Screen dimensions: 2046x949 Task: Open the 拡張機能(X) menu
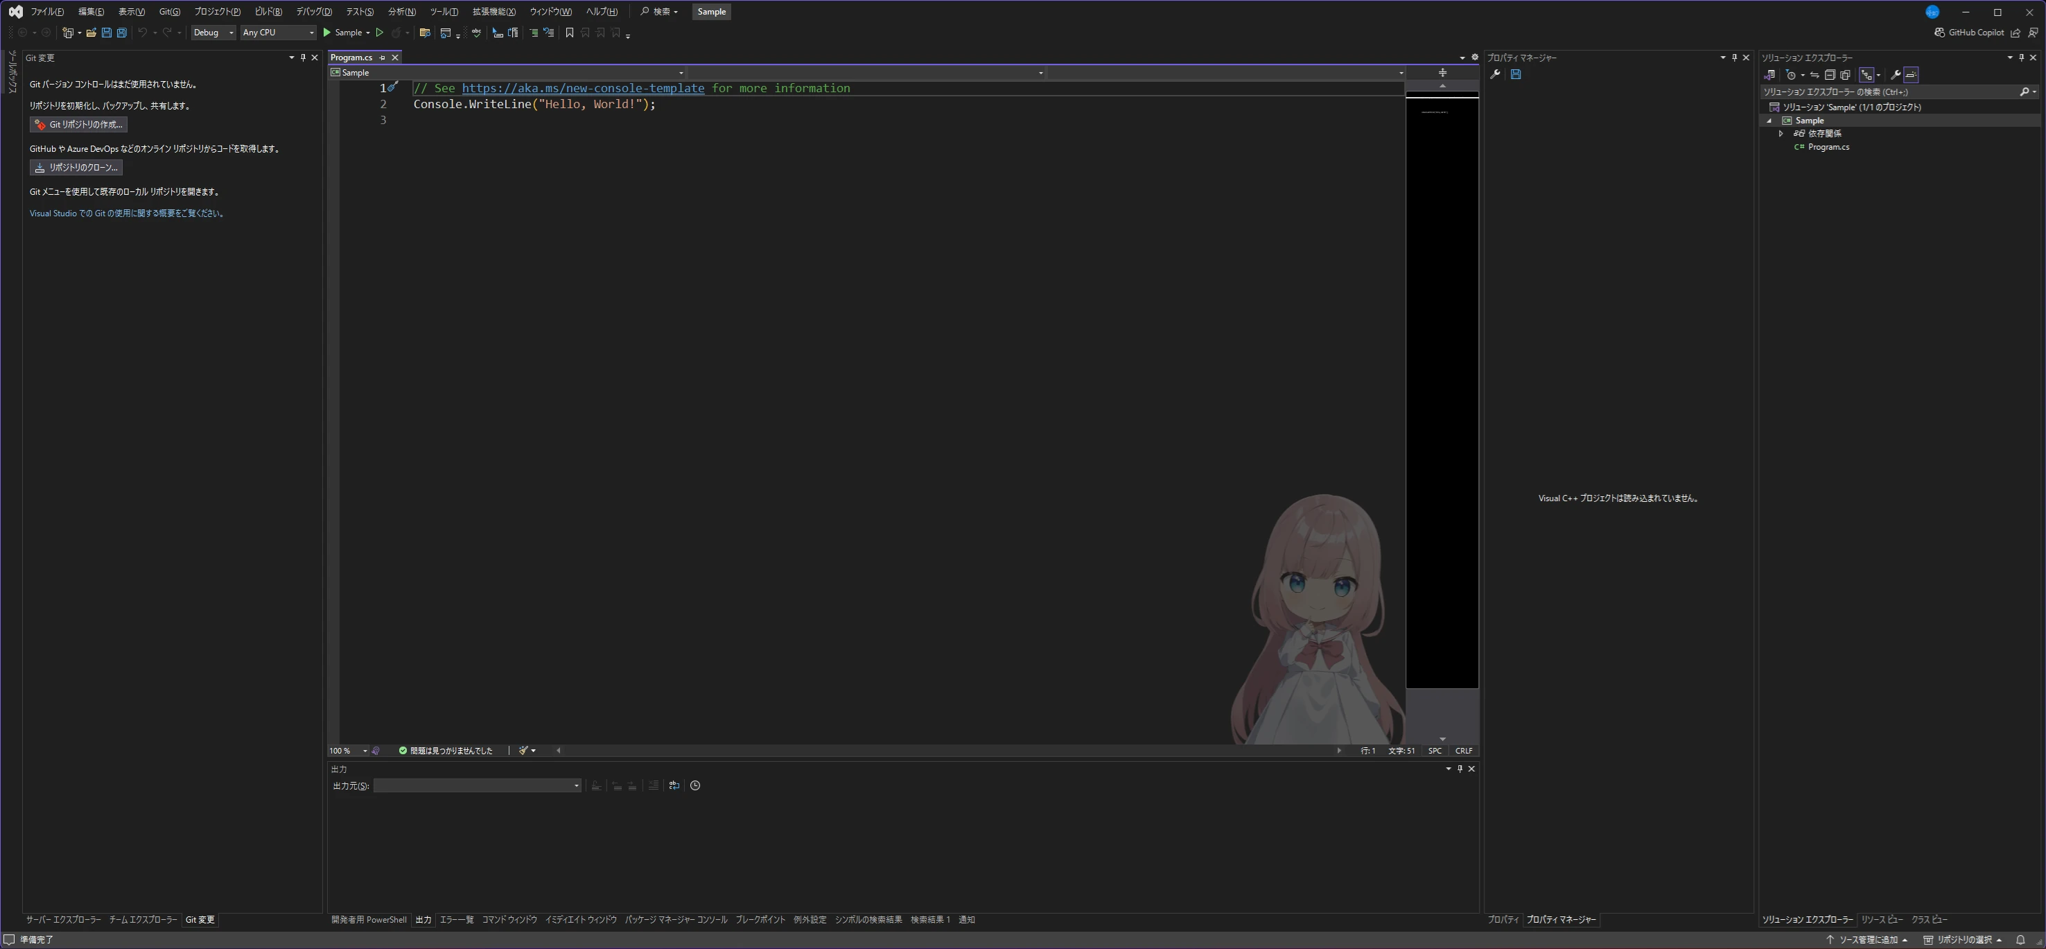493,12
